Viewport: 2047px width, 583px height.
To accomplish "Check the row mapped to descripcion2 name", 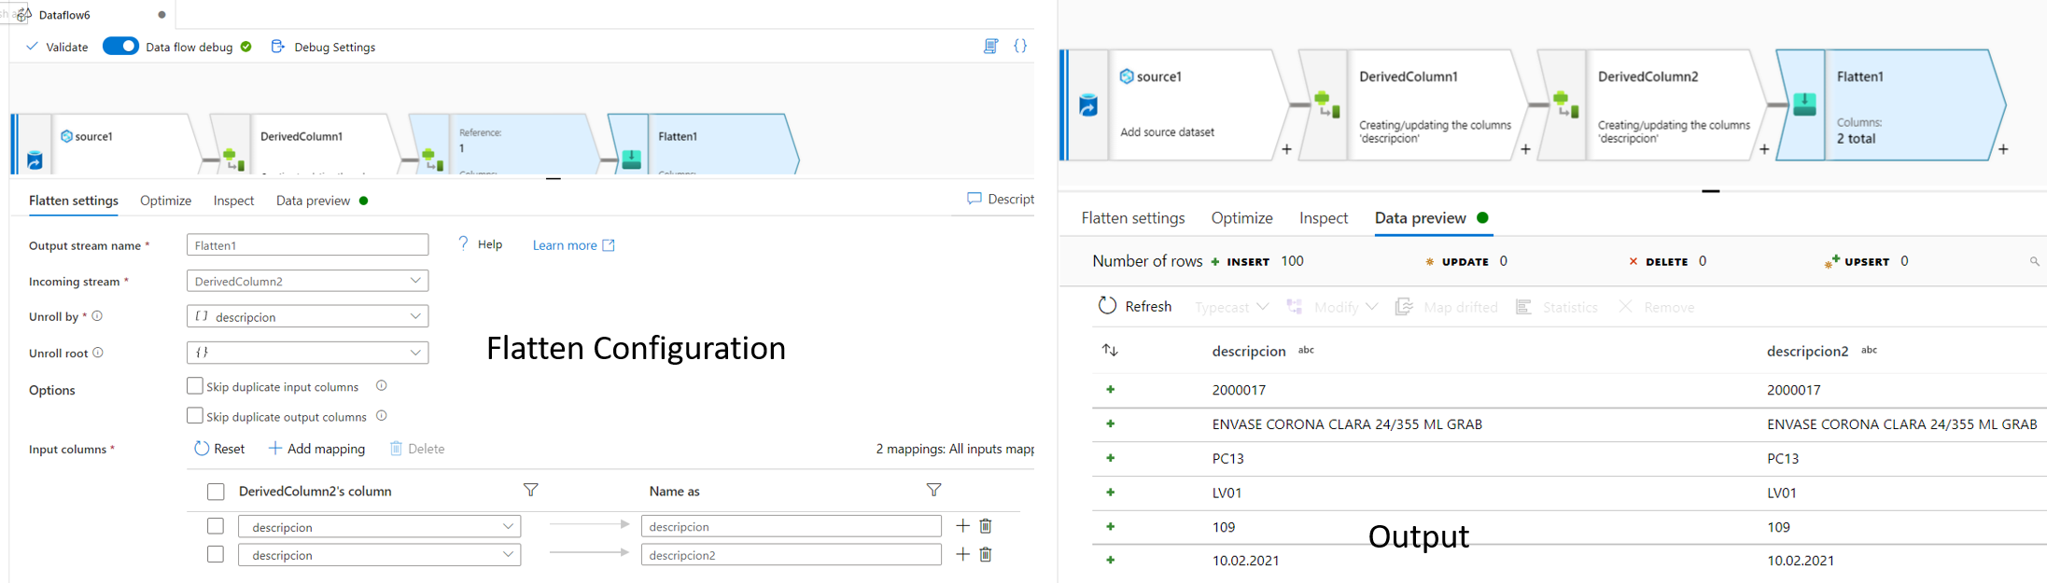I will 216,554.
